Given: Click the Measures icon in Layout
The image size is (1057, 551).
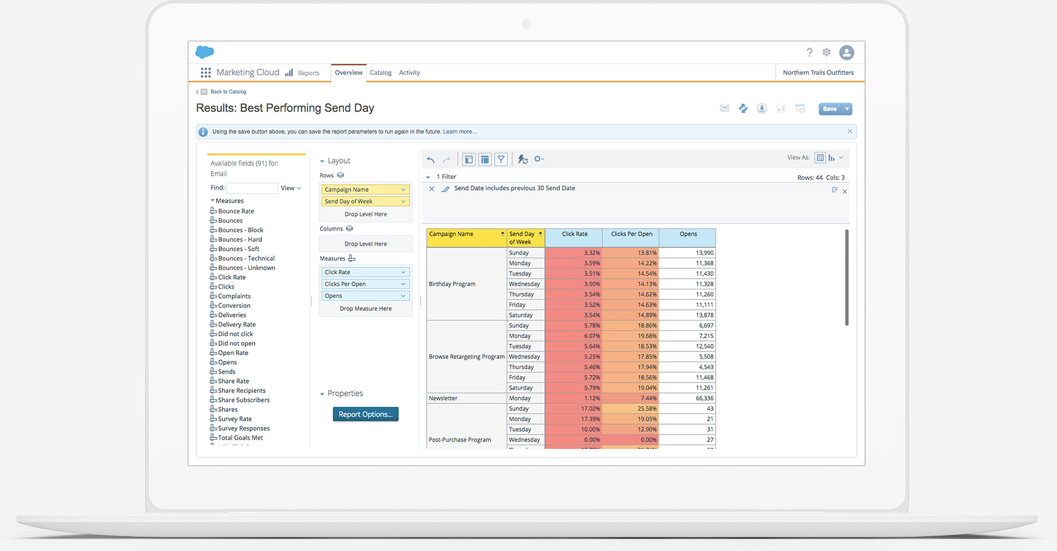Looking at the screenshot, I should coord(352,258).
